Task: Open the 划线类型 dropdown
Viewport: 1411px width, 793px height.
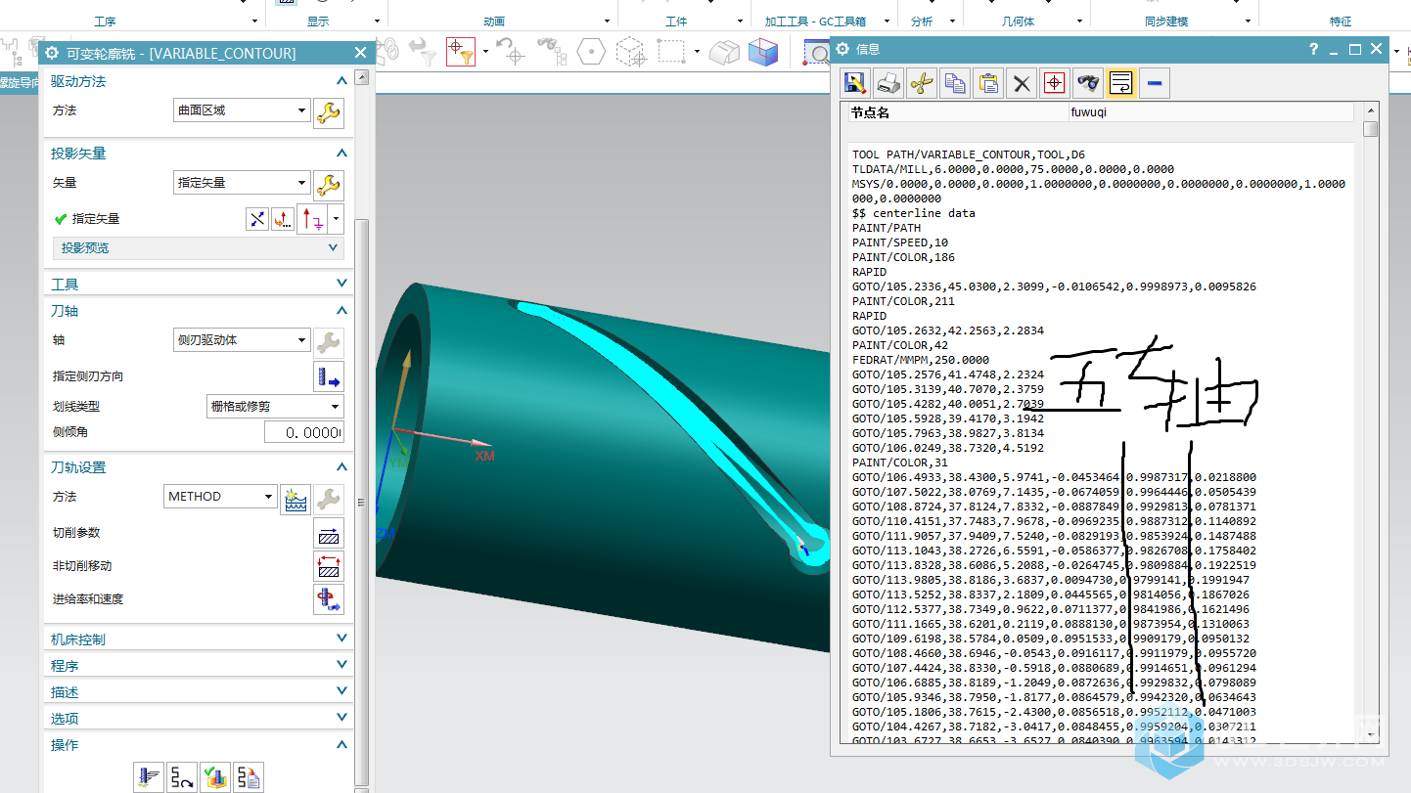Action: 275,406
